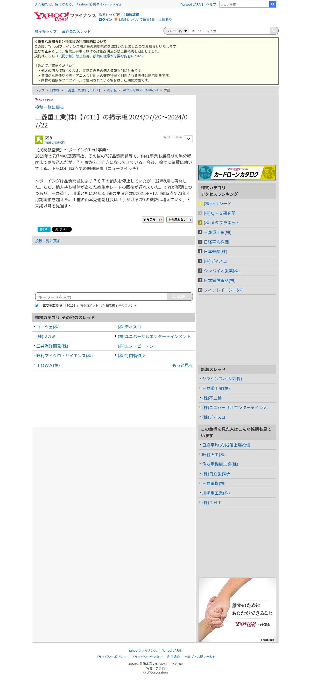Screen dimensions: 311x680
Task: Click the Yahoo!ネット募金 handshake banner
Action: coord(237,610)
